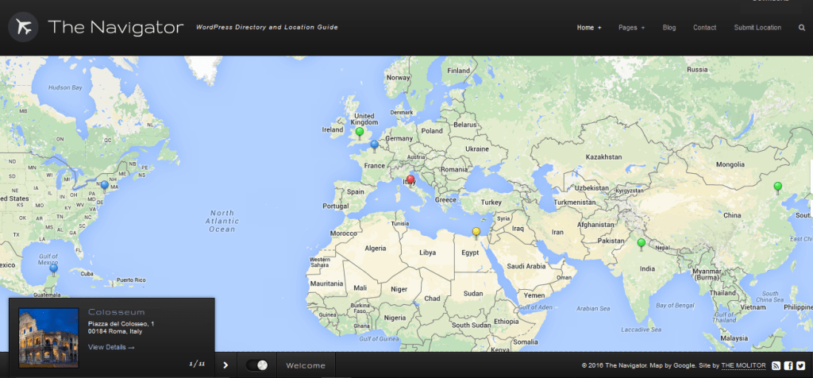Expand the Home menu
The height and width of the screenshot is (378, 813).
click(589, 28)
